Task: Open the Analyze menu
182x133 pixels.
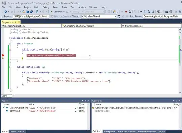Action: pos(82,7)
